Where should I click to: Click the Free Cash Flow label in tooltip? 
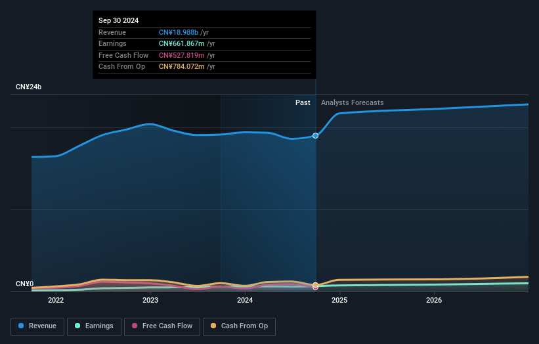(123, 55)
